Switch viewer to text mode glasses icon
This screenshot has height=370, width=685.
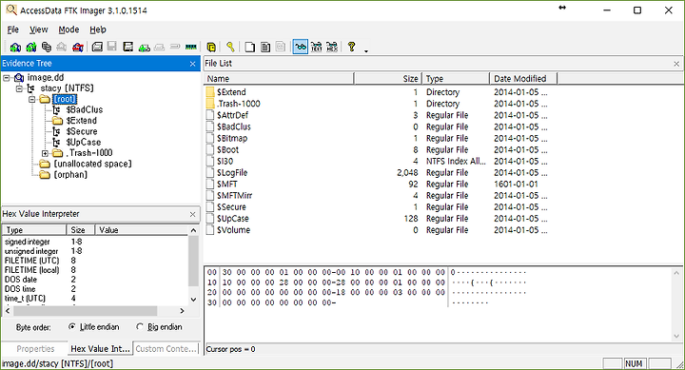tap(316, 47)
